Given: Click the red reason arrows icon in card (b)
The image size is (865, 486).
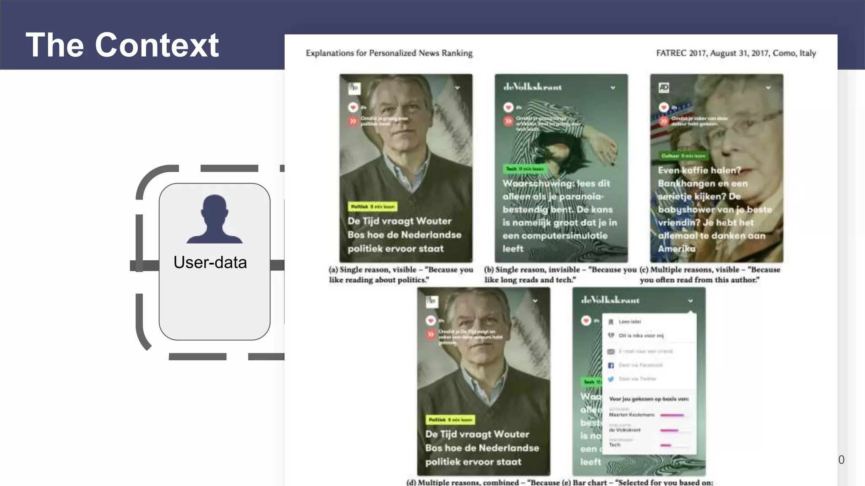Looking at the screenshot, I should (x=509, y=121).
